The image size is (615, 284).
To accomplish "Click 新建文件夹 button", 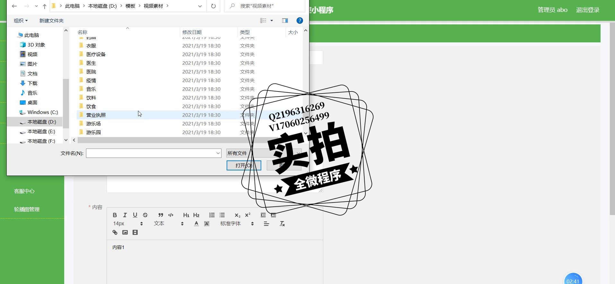I will point(51,21).
